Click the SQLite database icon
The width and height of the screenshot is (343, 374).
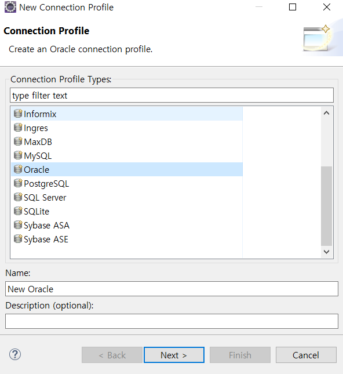click(18, 211)
